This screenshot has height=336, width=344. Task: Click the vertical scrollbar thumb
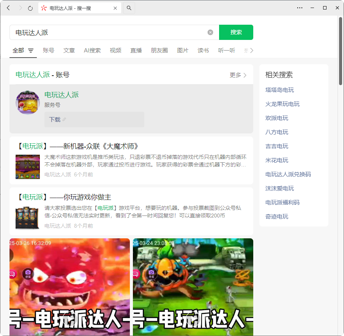click(x=340, y=51)
